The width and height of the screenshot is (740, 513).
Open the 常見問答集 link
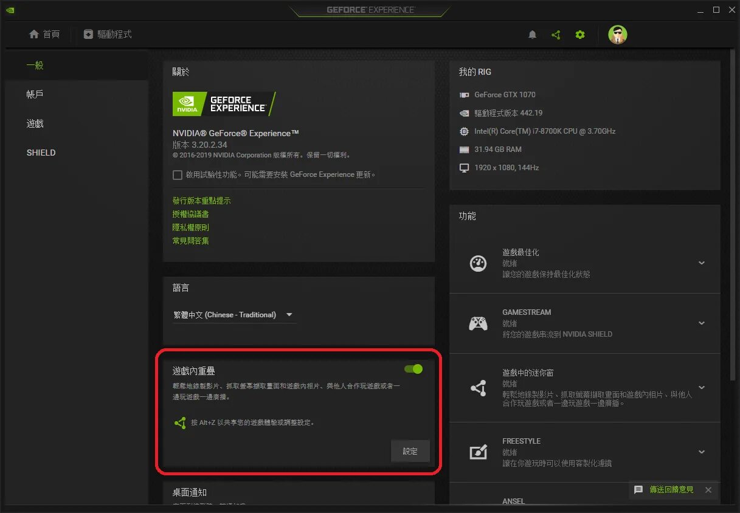[191, 241]
